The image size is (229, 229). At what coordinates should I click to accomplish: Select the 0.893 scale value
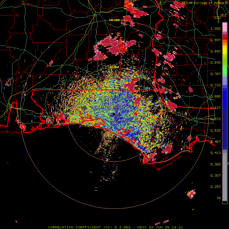click(x=216, y=51)
